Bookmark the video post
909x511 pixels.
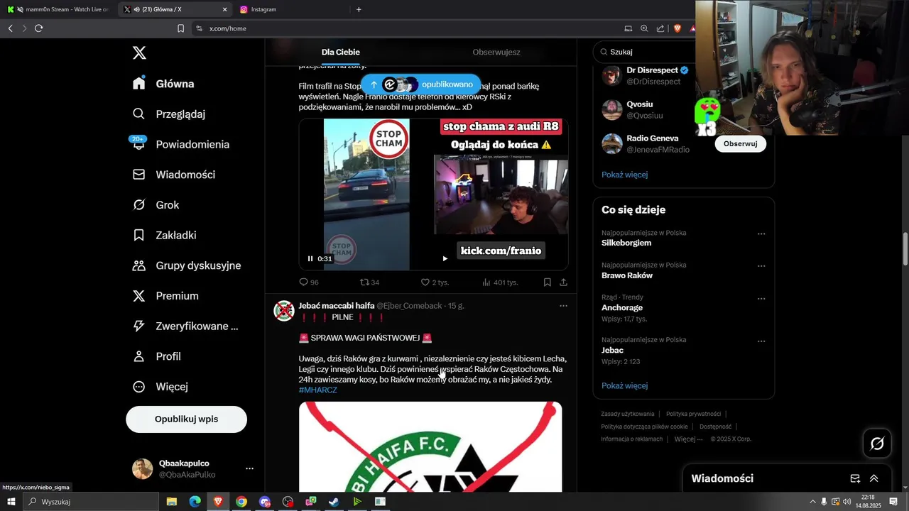click(x=548, y=282)
